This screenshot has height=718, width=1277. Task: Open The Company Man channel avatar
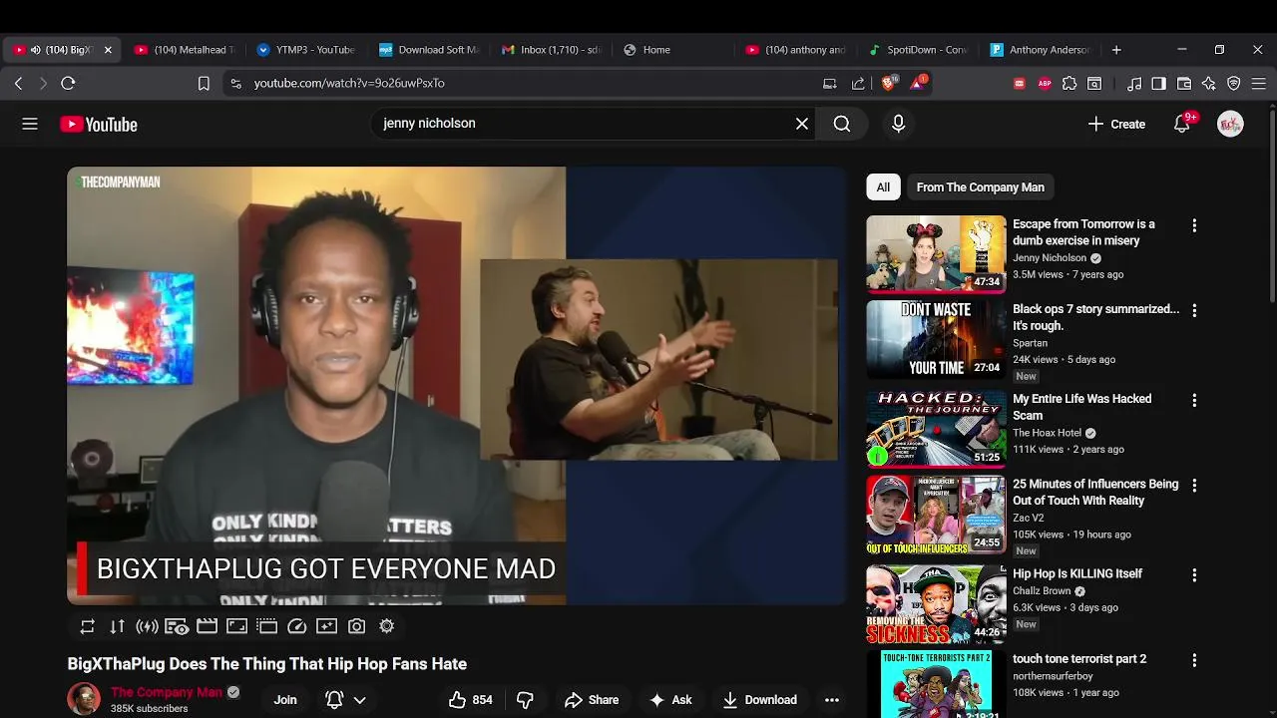84,700
